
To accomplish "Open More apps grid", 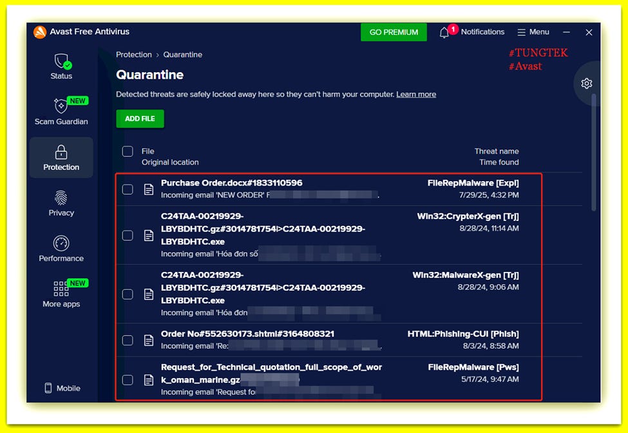I will [61, 294].
